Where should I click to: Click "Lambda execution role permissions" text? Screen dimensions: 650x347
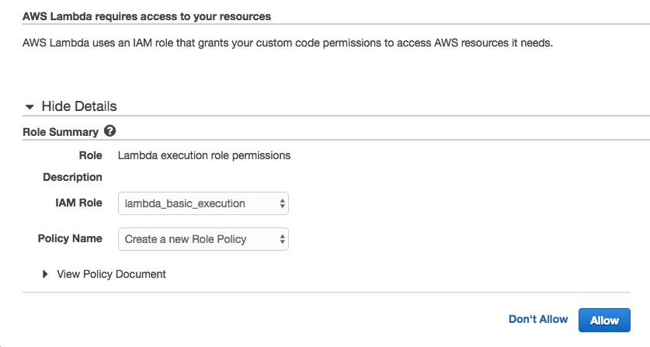pyautogui.click(x=204, y=155)
